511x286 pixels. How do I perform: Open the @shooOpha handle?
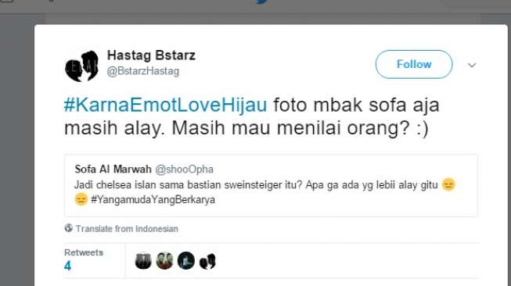[x=184, y=170]
